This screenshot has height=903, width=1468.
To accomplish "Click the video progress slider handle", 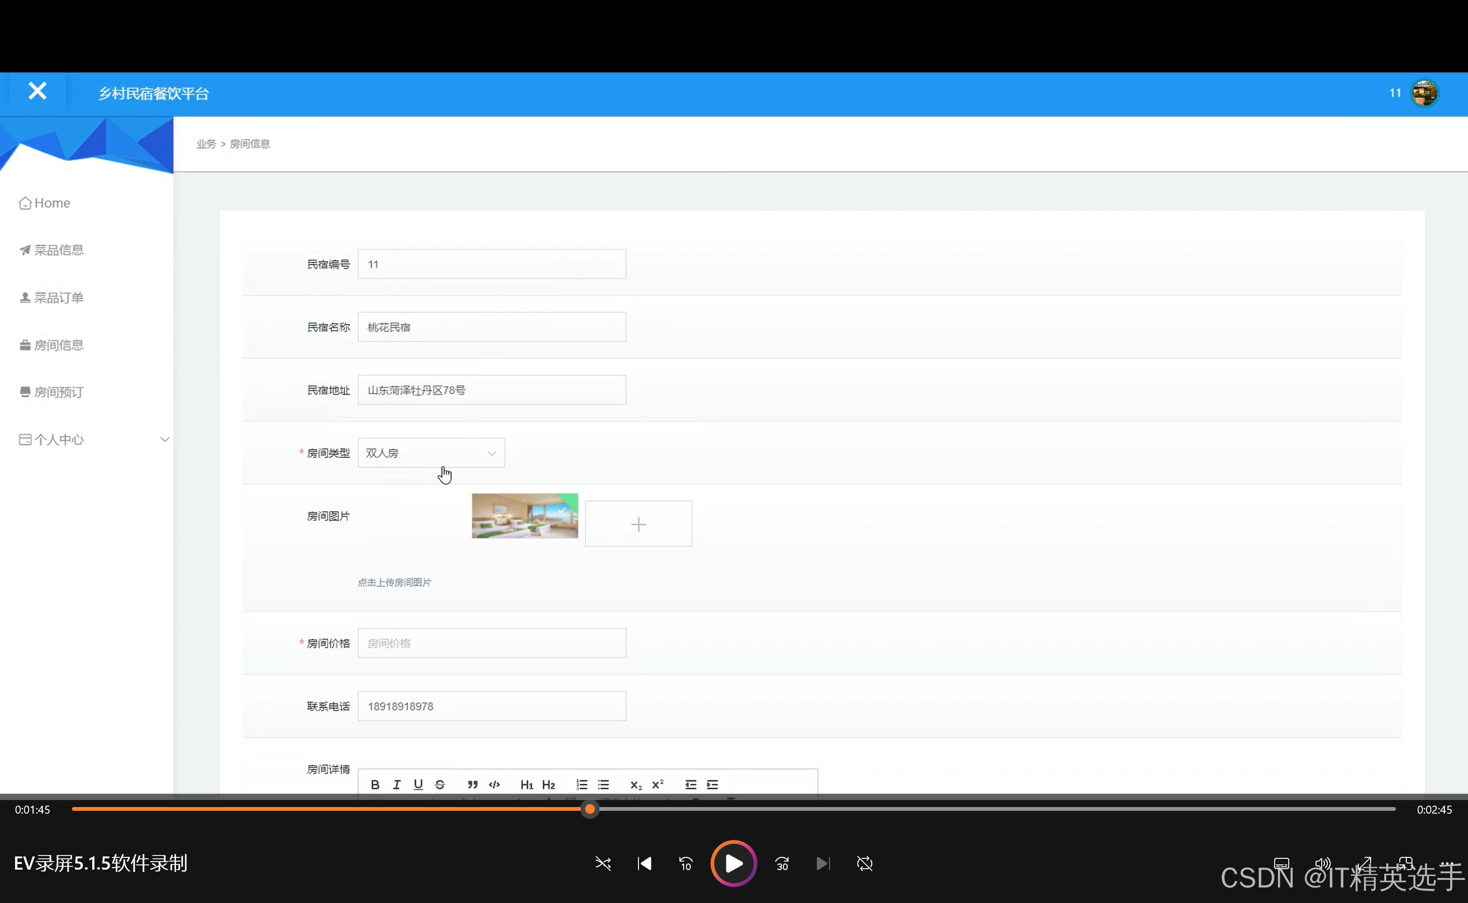I will (590, 808).
